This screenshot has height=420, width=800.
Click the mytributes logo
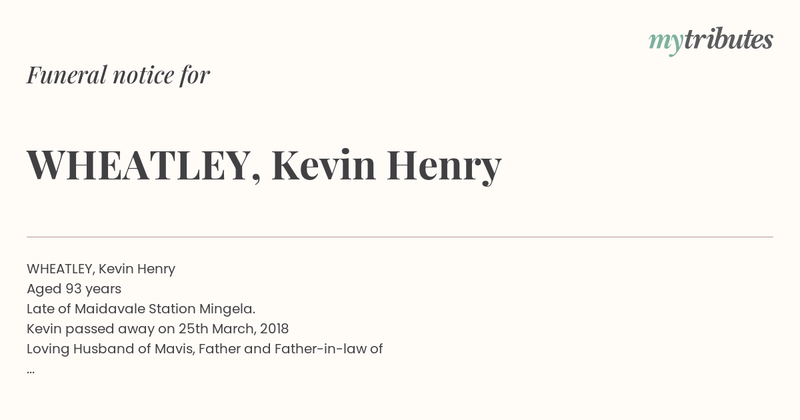pos(711,41)
